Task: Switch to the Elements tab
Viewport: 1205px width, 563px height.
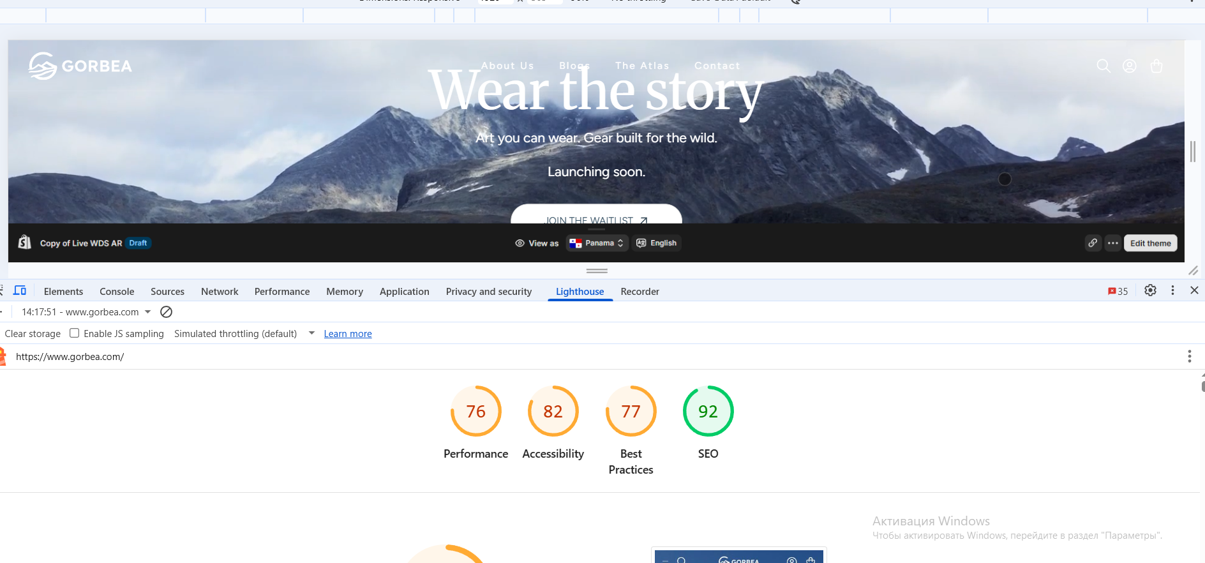Action: pos(63,291)
